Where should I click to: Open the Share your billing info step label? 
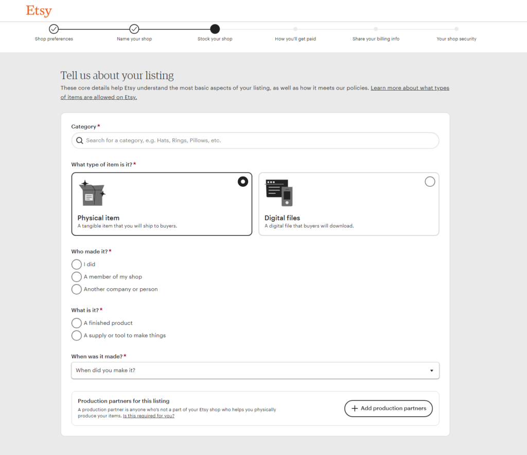tap(376, 39)
